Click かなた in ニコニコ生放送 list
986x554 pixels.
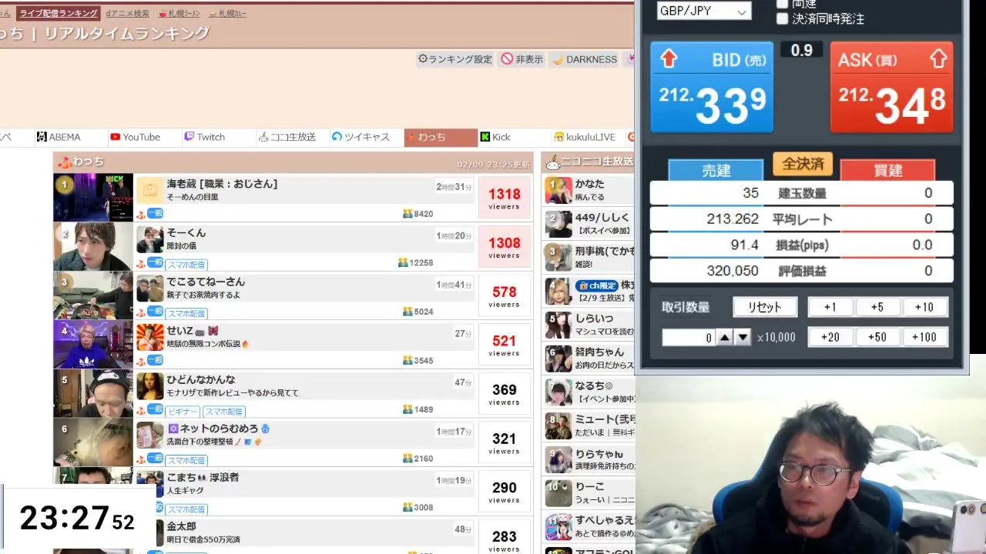(590, 184)
